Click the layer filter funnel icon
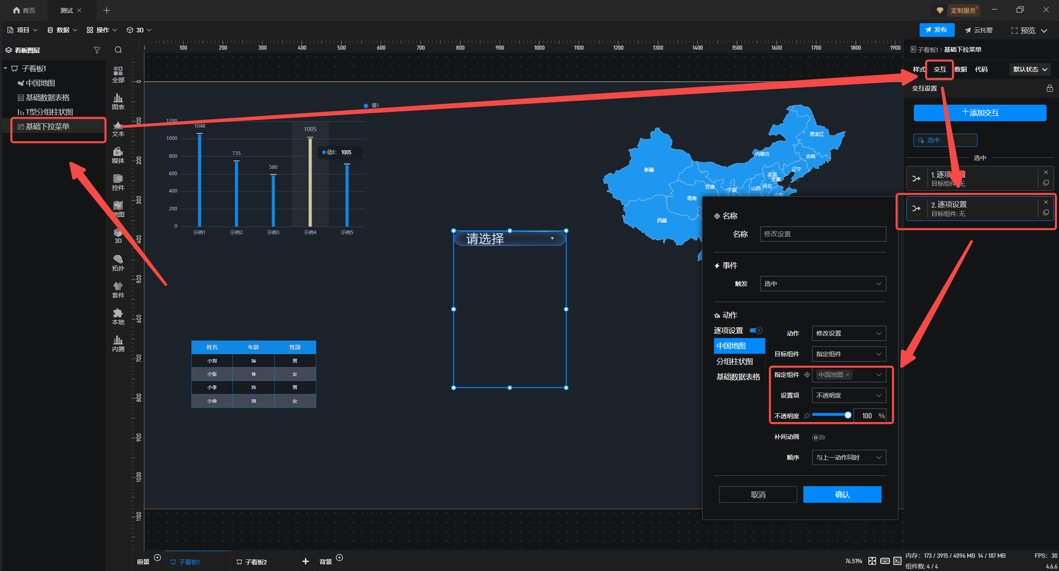Screen dimensions: 1059x571 97,50
